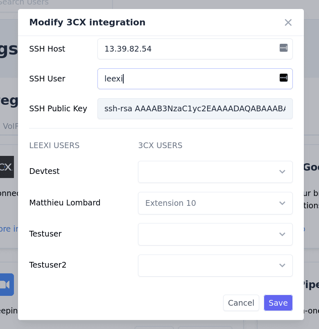The image size is (319, 329).
Task: Click password manager icon in SSH Host field
Action: [x=283, y=48]
